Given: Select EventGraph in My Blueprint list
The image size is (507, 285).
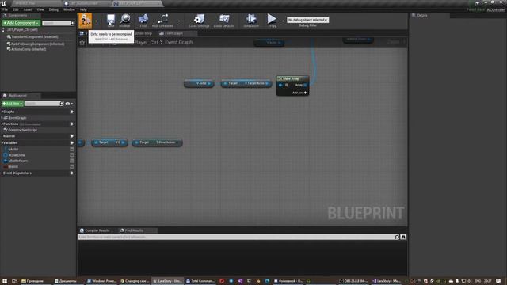Looking at the screenshot, I should 15,118.
